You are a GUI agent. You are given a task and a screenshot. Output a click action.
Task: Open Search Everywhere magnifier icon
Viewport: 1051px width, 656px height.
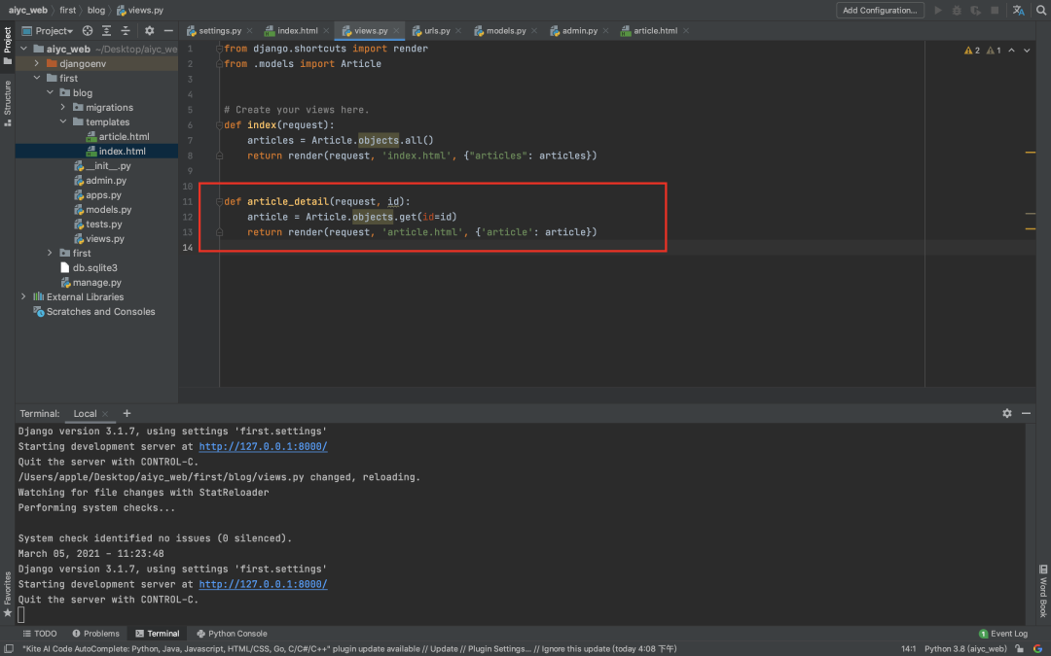tap(1039, 11)
